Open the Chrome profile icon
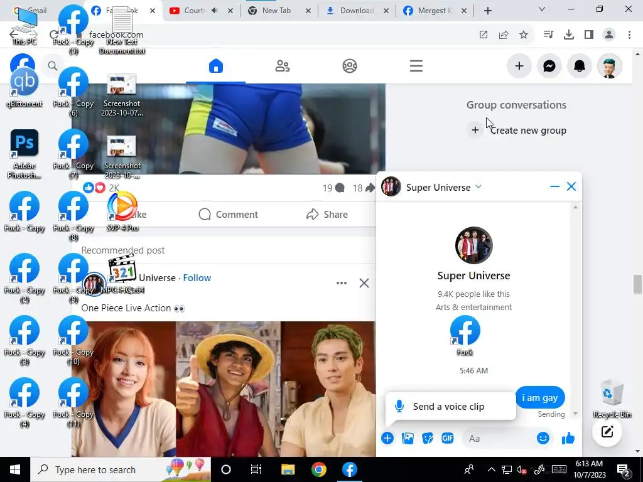The width and height of the screenshot is (643, 482). click(609, 35)
